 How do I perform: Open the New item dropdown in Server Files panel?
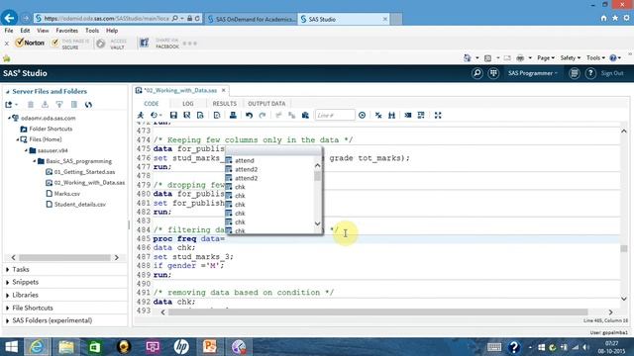(x=11, y=105)
